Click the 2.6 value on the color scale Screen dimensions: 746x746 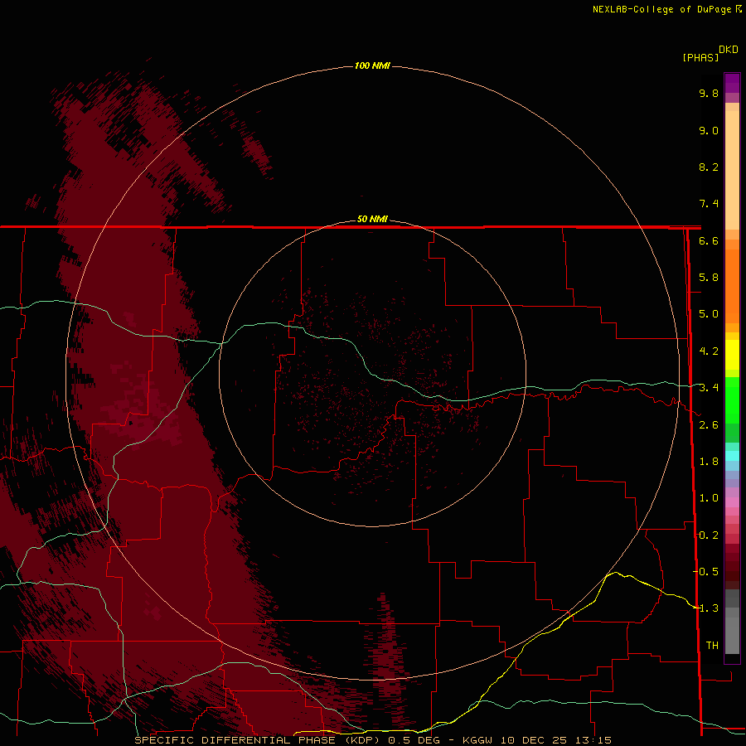click(709, 425)
